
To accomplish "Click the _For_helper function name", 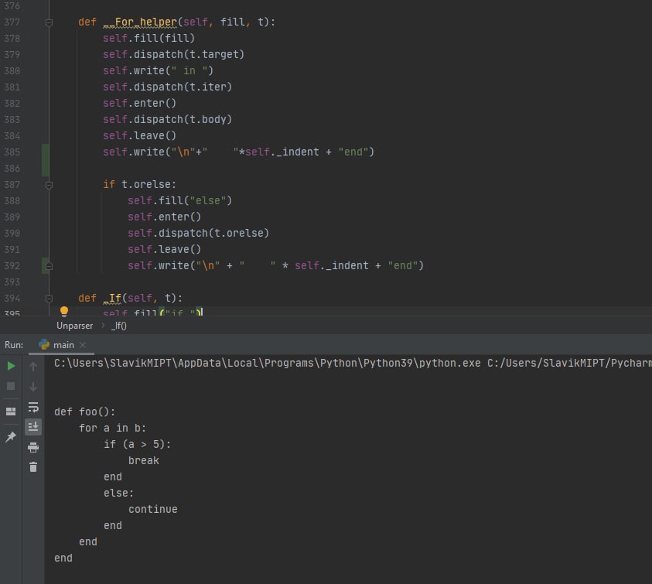I will tap(140, 22).
